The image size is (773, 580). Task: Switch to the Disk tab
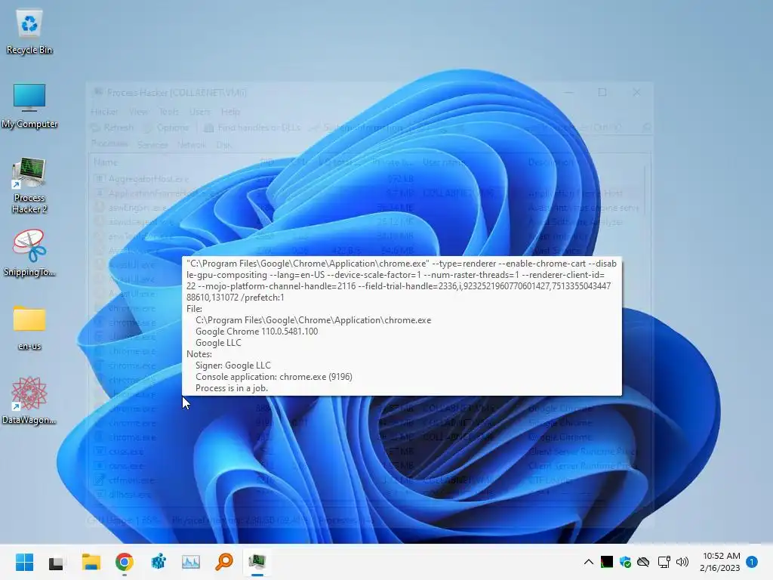pyautogui.click(x=223, y=144)
